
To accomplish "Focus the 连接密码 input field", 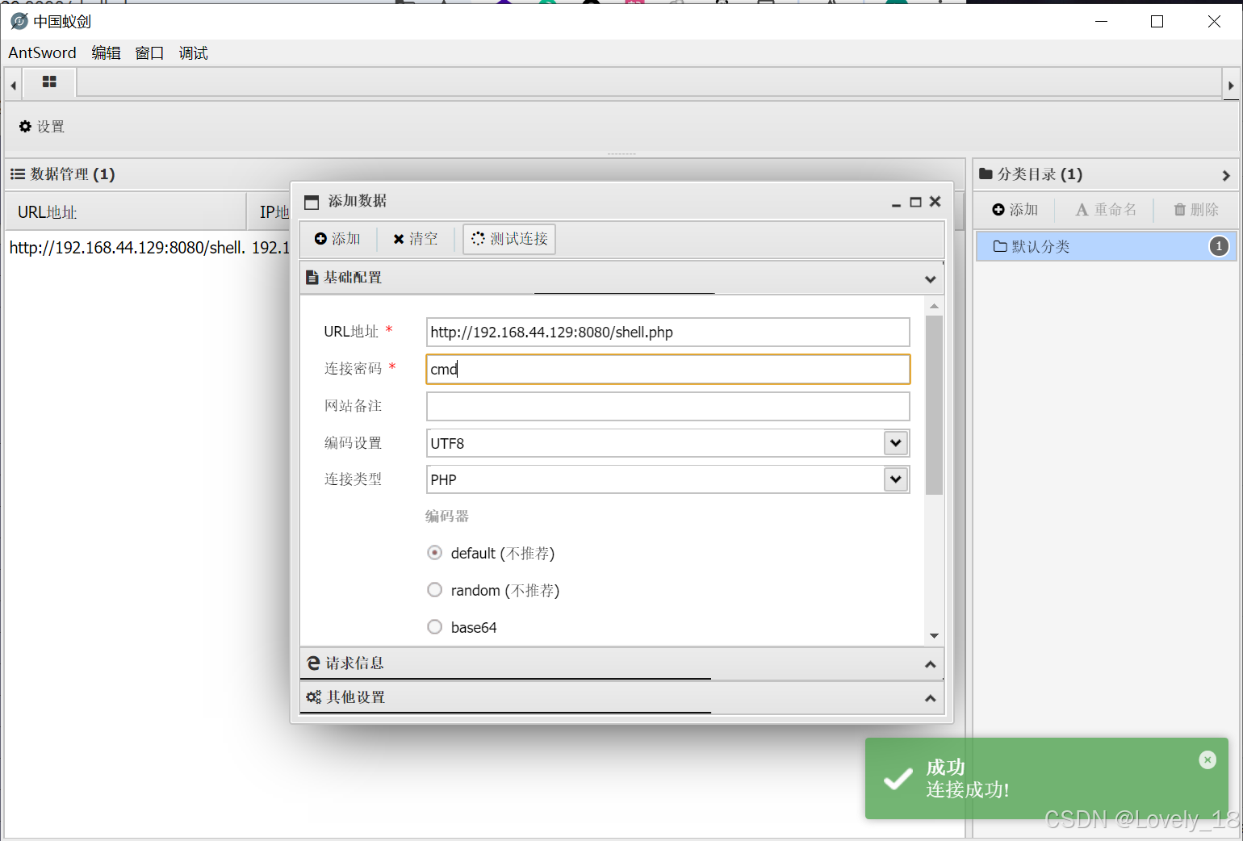I will click(x=668, y=369).
